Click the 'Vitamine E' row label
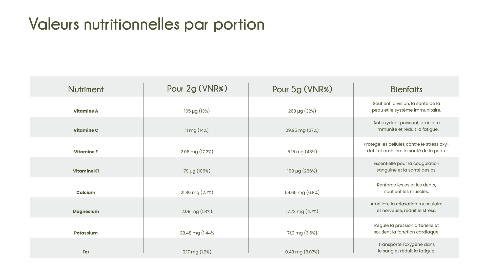486x280 pixels. click(x=86, y=152)
